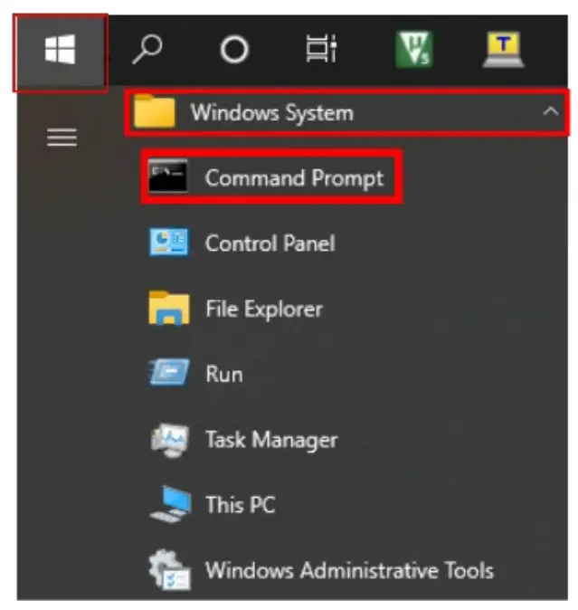This screenshot has width=578, height=610.
Task: Open Task View from the taskbar
Action: 321,51
